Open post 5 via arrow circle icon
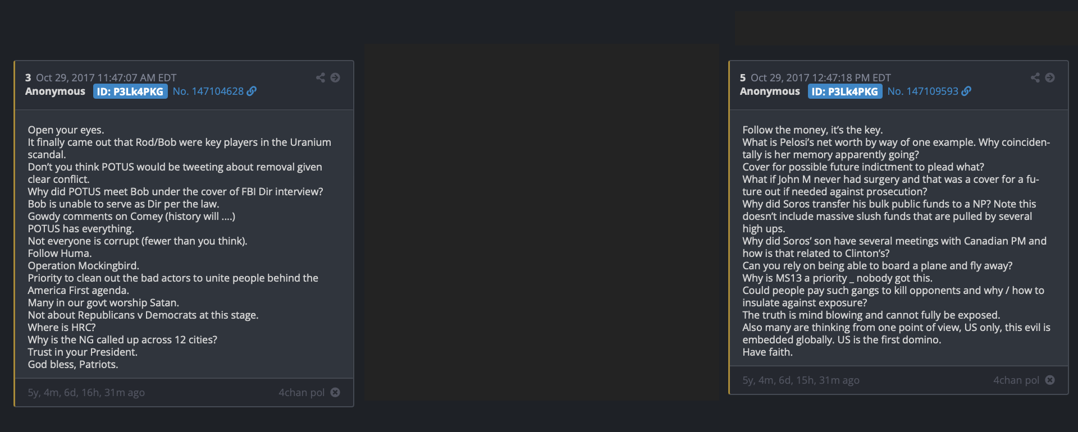The width and height of the screenshot is (1078, 432). (1050, 77)
